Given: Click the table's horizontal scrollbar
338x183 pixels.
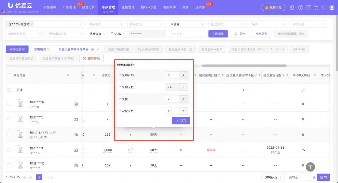Looking at the screenshot, I should (244, 66).
